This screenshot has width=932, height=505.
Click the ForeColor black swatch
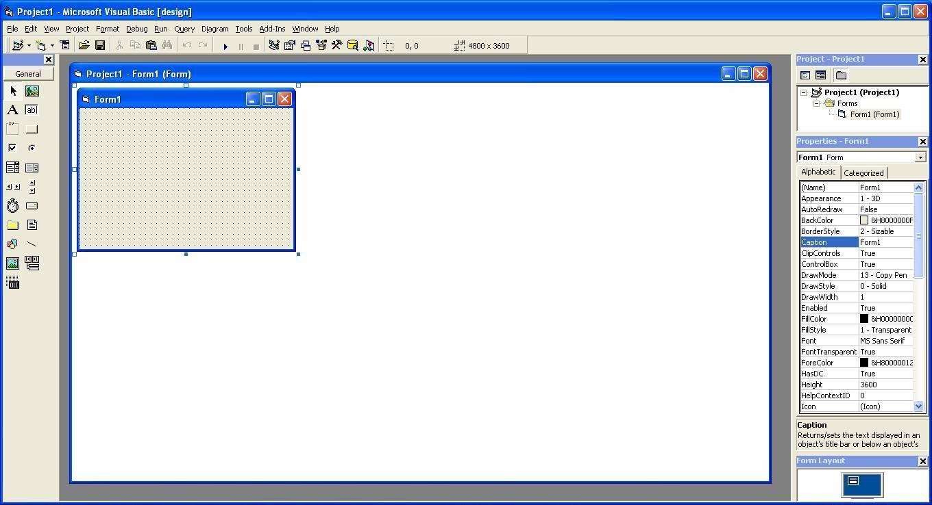(x=864, y=363)
